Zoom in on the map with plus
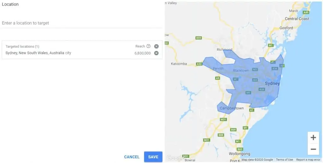 (x=313, y=137)
